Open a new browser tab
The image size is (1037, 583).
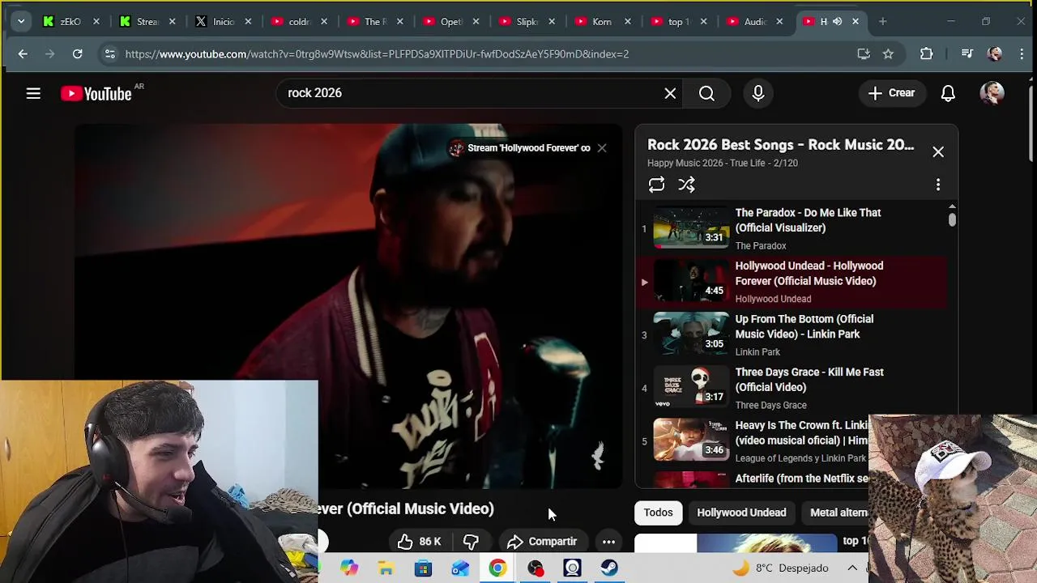pos(883,22)
